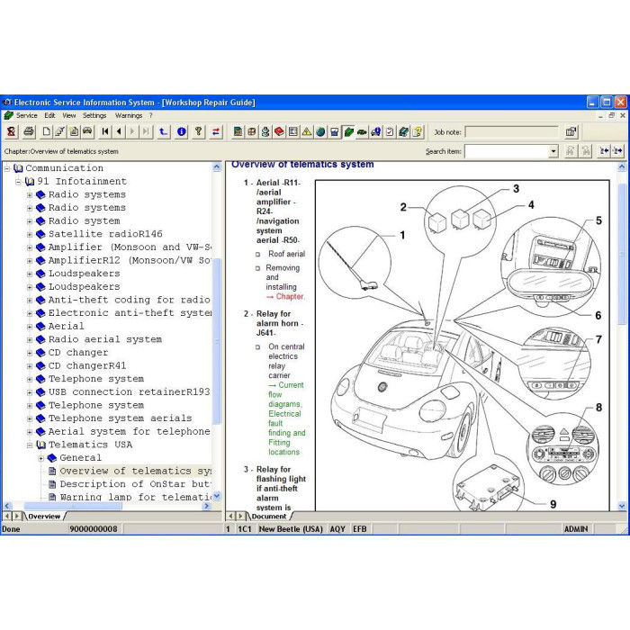Viewport: 630px width, 630px height.
Task: Click the key icon in toolbar
Action: (199, 131)
